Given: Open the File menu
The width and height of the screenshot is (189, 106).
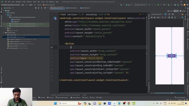Looking at the screenshot, I should tap(6, 2).
